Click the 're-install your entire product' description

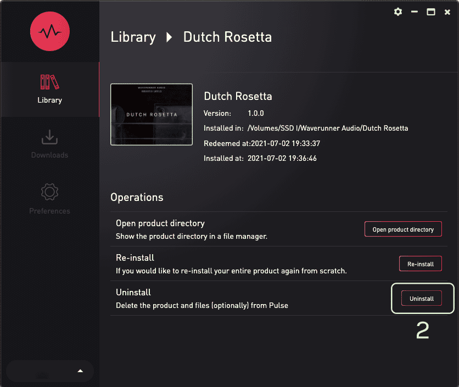point(231,271)
